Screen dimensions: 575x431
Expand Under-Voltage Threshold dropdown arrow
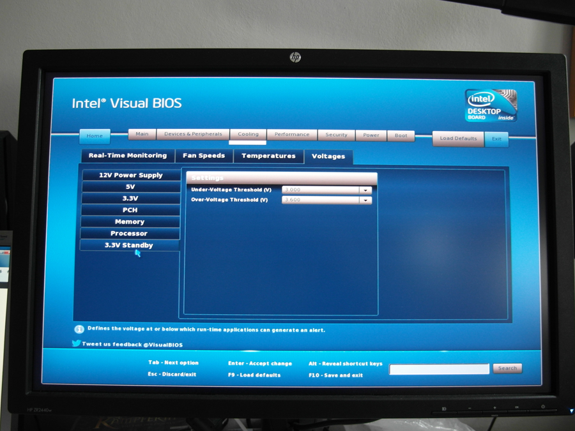pyautogui.click(x=365, y=190)
